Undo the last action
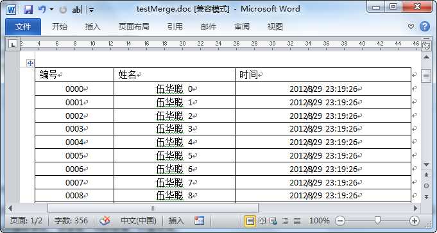 42,10
